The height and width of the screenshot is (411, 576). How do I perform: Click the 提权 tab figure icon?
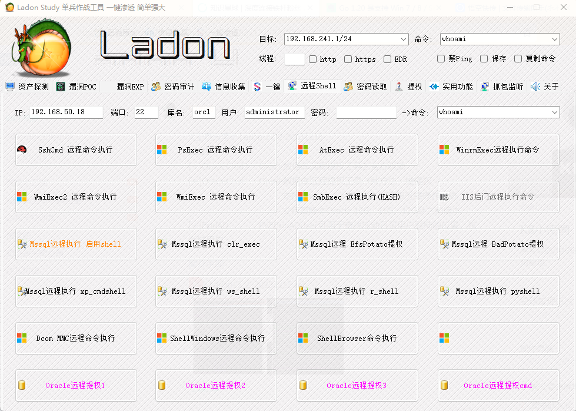pos(399,87)
